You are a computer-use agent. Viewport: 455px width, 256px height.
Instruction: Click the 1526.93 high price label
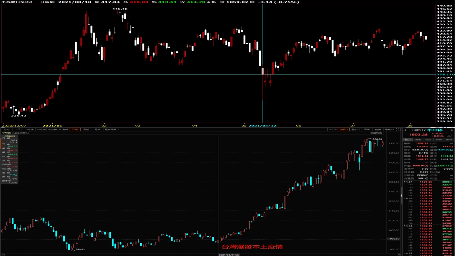[376, 139]
